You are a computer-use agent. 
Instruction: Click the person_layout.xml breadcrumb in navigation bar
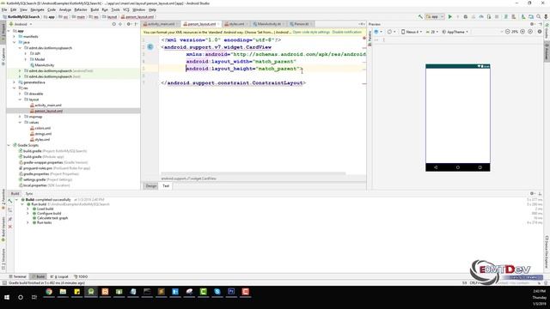tap(137, 17)
